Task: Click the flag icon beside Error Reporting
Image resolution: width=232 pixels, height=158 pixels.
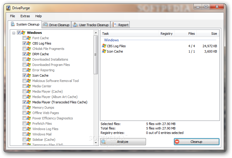Action: [x=29, y=70]
